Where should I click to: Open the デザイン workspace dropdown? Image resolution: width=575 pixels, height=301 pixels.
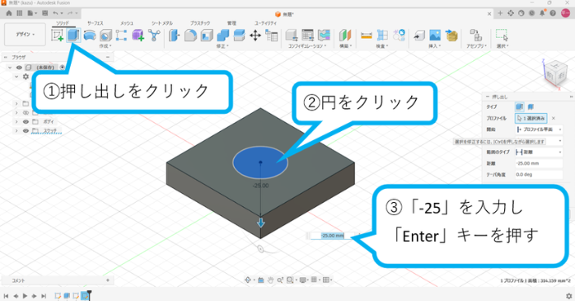click(x=25, y=34)
